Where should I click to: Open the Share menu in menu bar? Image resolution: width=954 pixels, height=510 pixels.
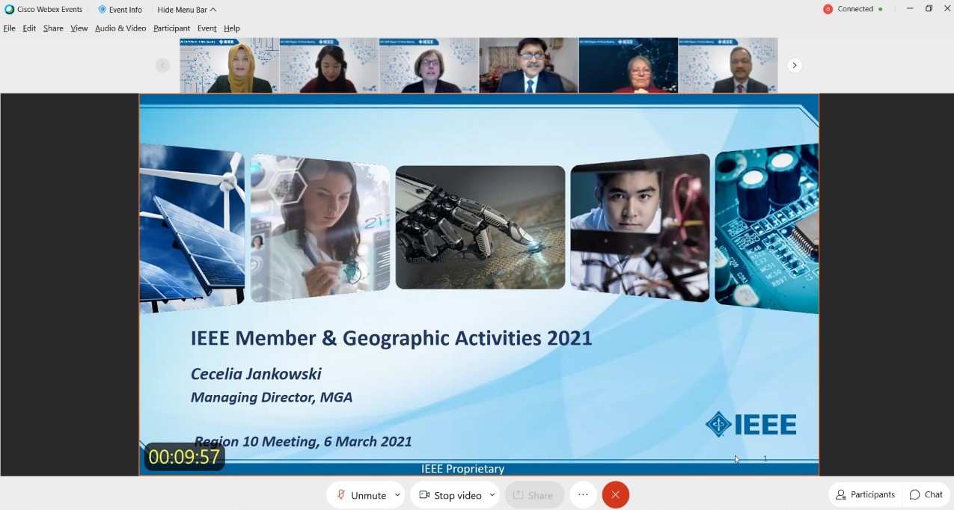[53, 28]
